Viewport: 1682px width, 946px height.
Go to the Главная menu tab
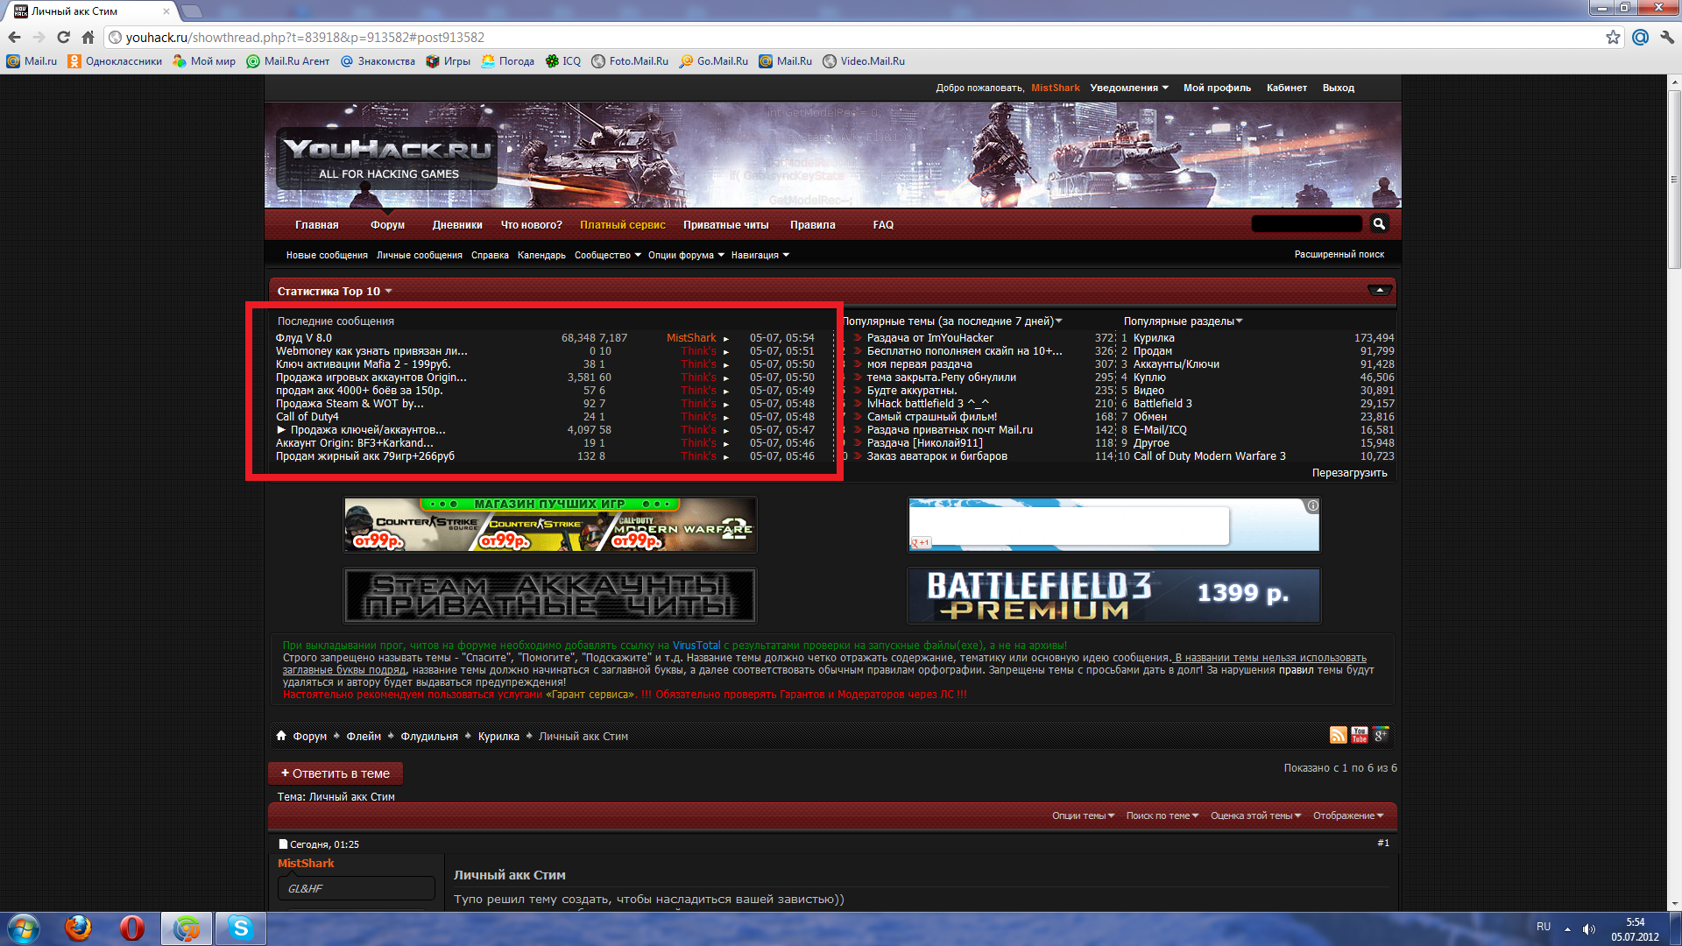click(316, 225)
